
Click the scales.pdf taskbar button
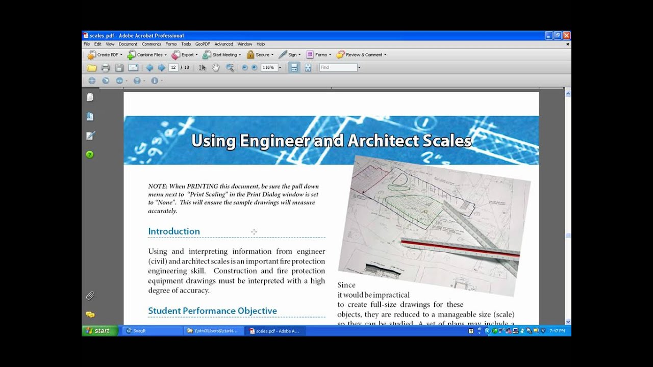(274, 331)
